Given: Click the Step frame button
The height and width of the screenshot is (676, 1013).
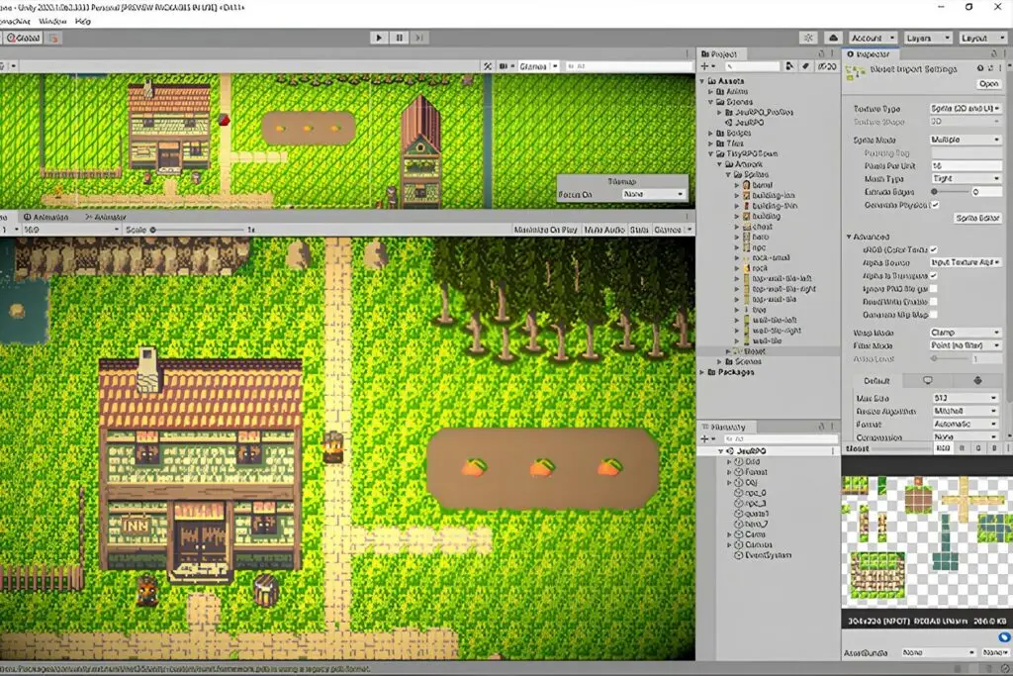Looking at the screenshot, I should (x=420, y=38).
